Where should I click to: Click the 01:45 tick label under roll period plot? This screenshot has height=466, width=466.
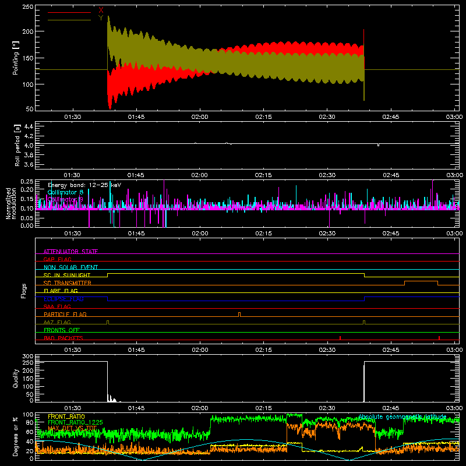[x=136, y=175]
